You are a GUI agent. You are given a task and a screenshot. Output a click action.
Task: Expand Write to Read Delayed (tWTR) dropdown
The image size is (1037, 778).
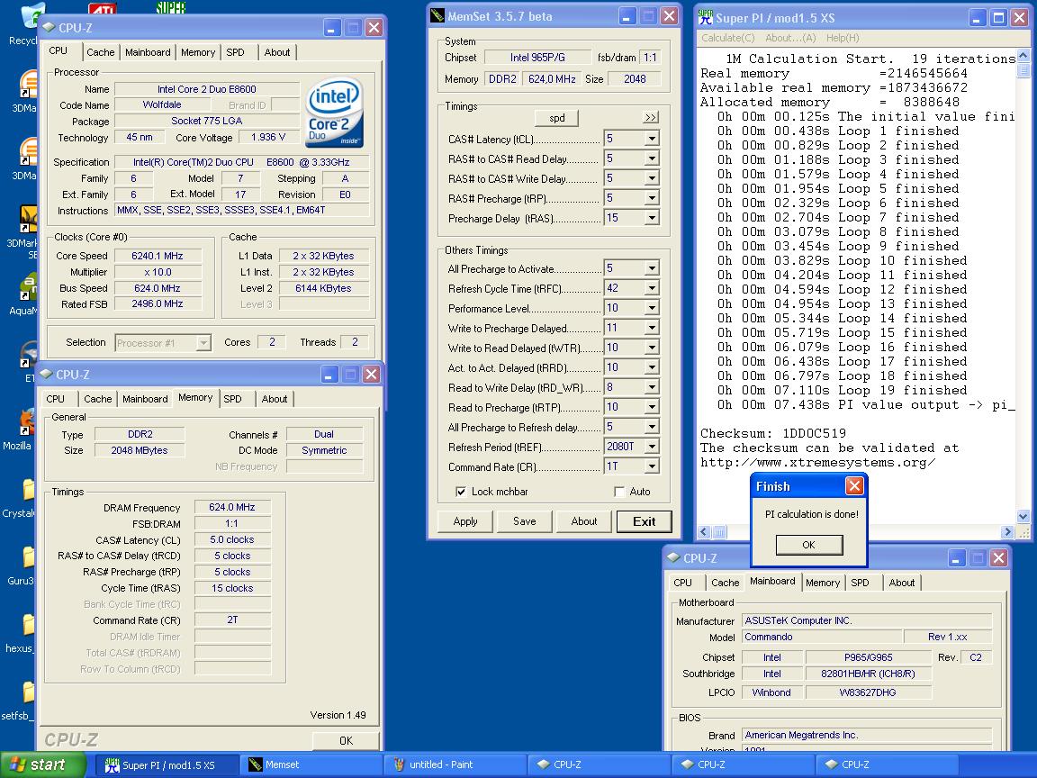(x=652, y=348)
